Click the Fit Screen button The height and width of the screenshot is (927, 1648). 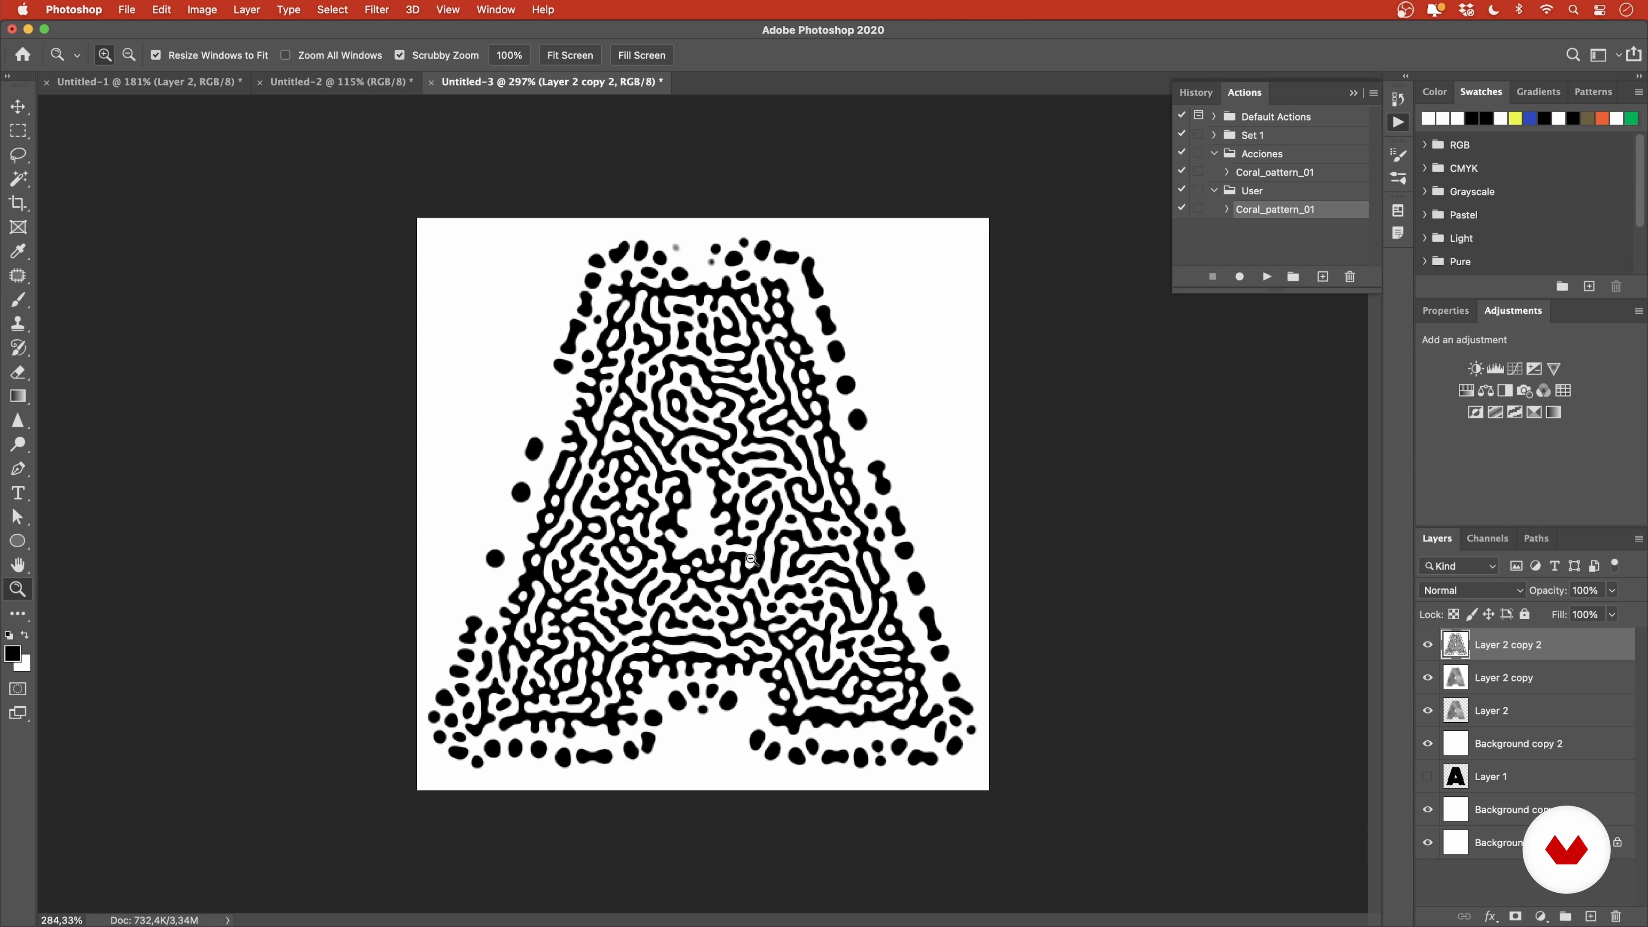coord(570,55)
